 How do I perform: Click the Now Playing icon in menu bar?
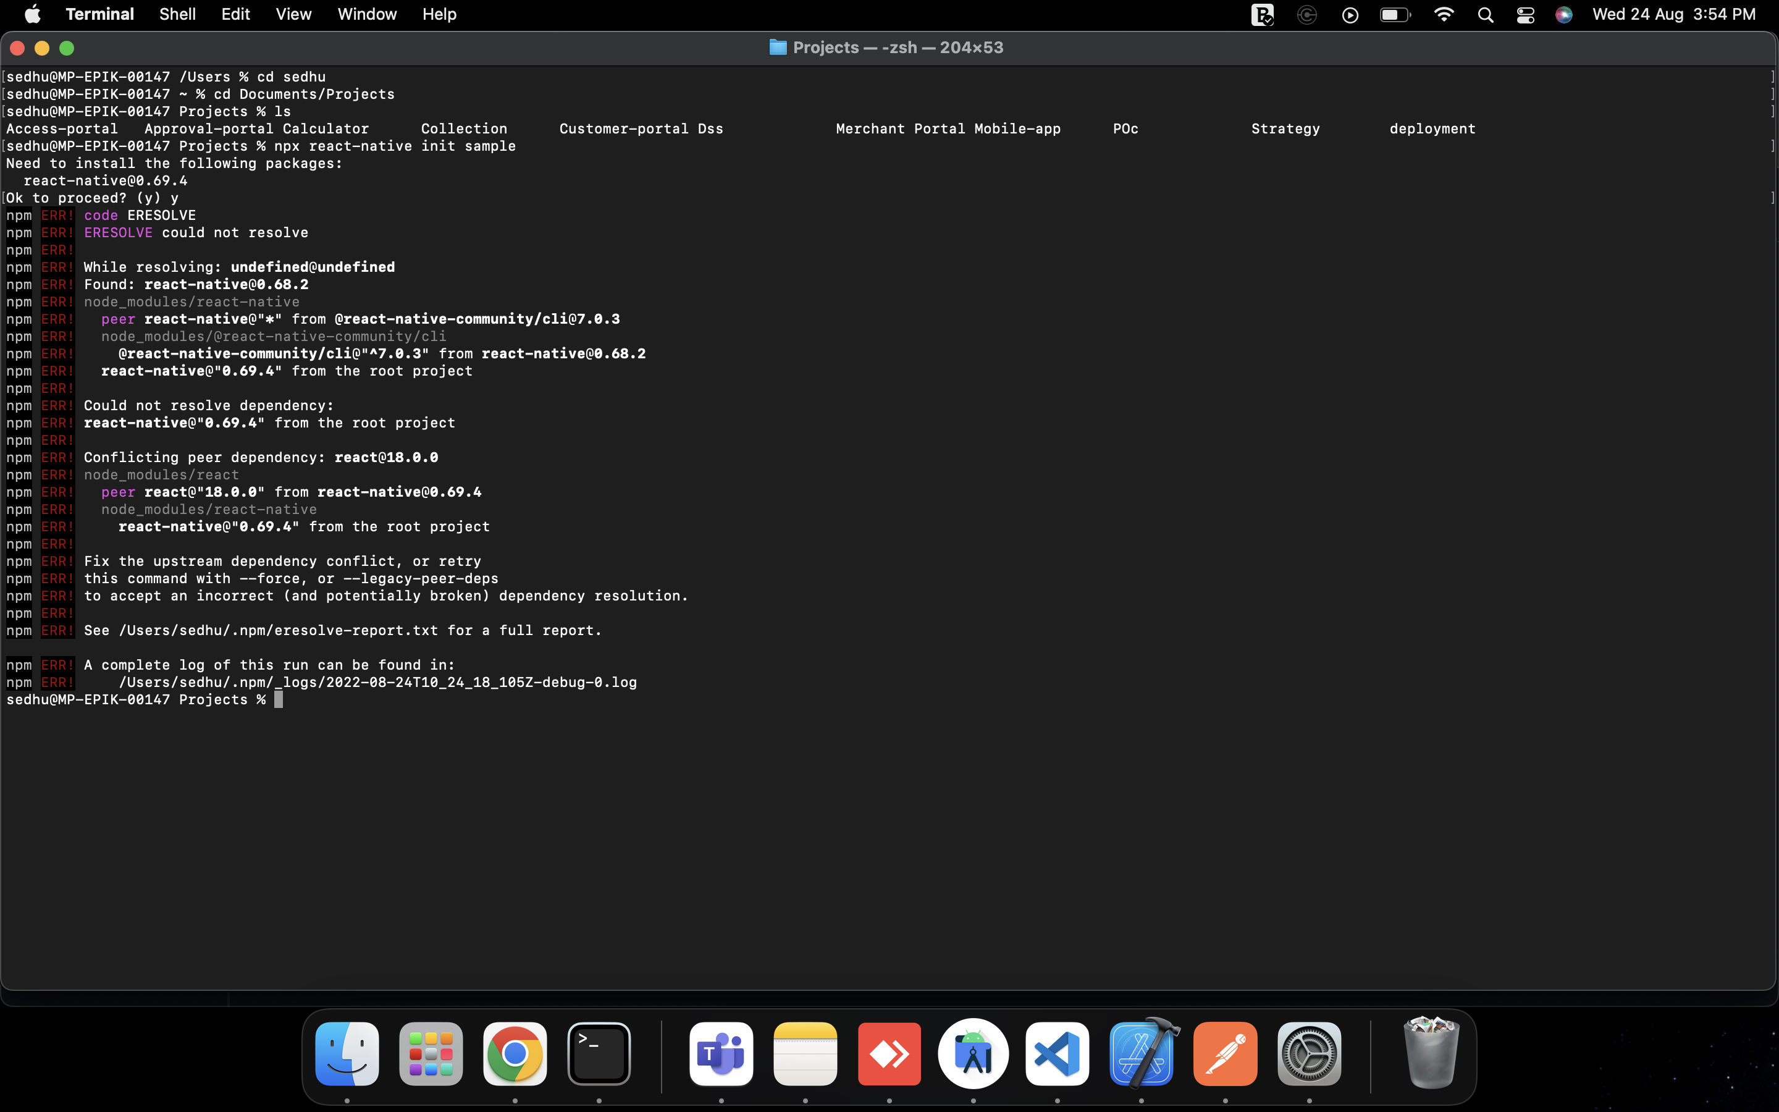point(1350,15)
